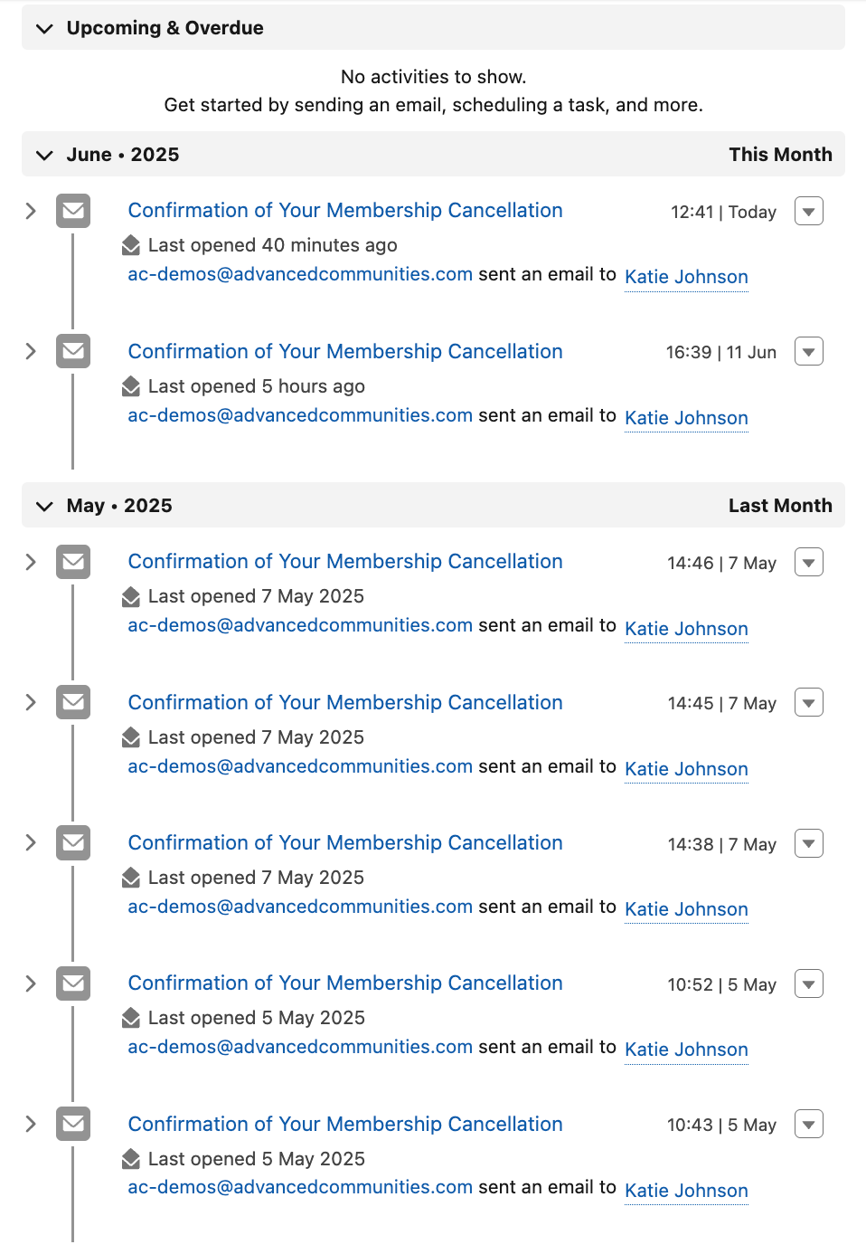Click the email icon for the 14:46 7 May entry
Image resolution: width=866 pixels, height=1254 pixels.
tap(73, 562)
